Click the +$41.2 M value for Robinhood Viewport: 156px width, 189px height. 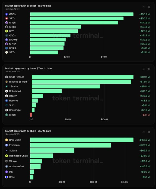(x=145, y=91)
